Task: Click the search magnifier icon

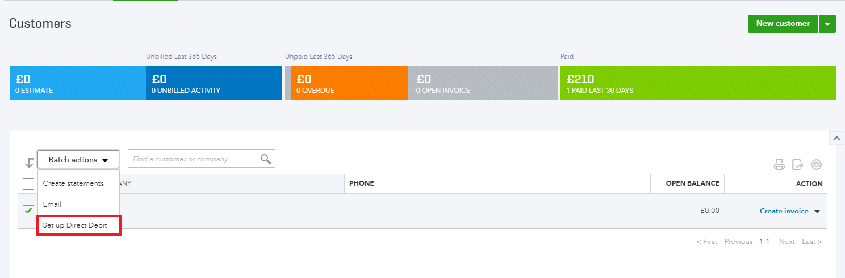Action: coord(265,159)
